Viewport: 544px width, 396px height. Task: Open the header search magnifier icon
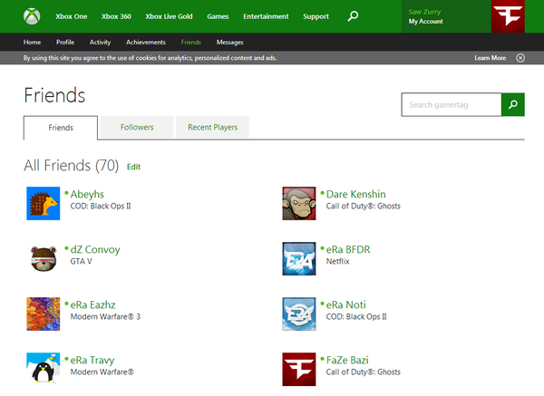[x=353, y=16]
